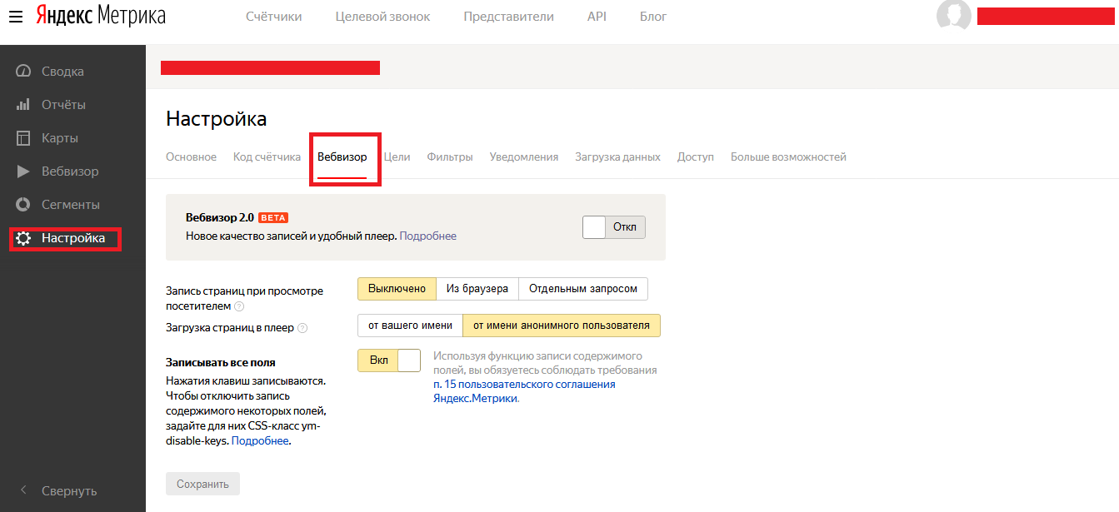Viewport: 1119px width, 512px height.
Task: Open the Больше возможностей tab
Action: click(788, 157)
